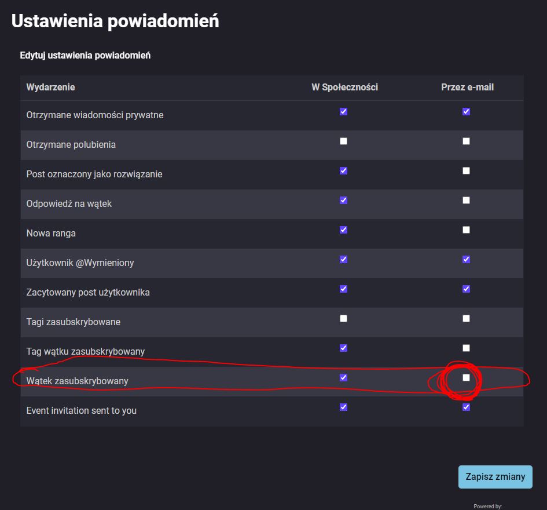
Task: Enable community notifications for Tagi zasubskrybowane
Action: tap(343, 318)
